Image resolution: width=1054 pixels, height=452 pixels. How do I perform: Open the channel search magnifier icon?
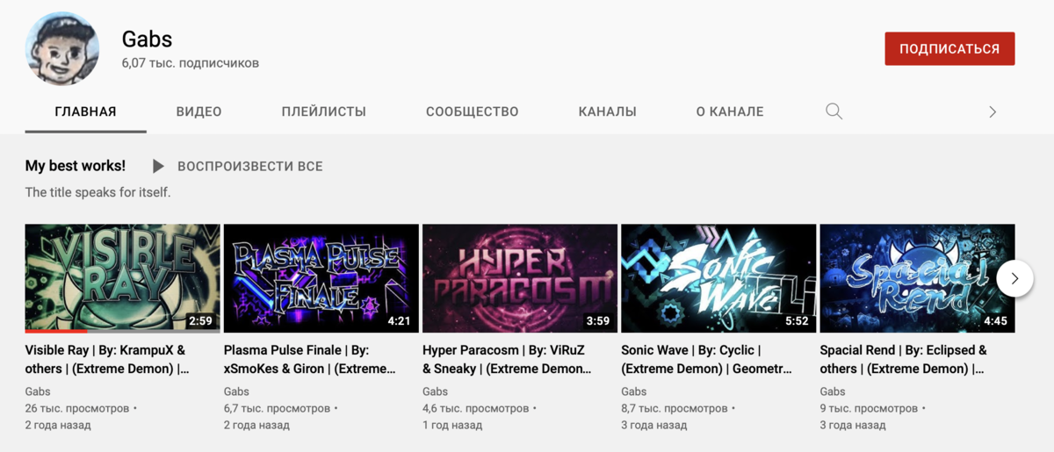(x=834, y=111)
